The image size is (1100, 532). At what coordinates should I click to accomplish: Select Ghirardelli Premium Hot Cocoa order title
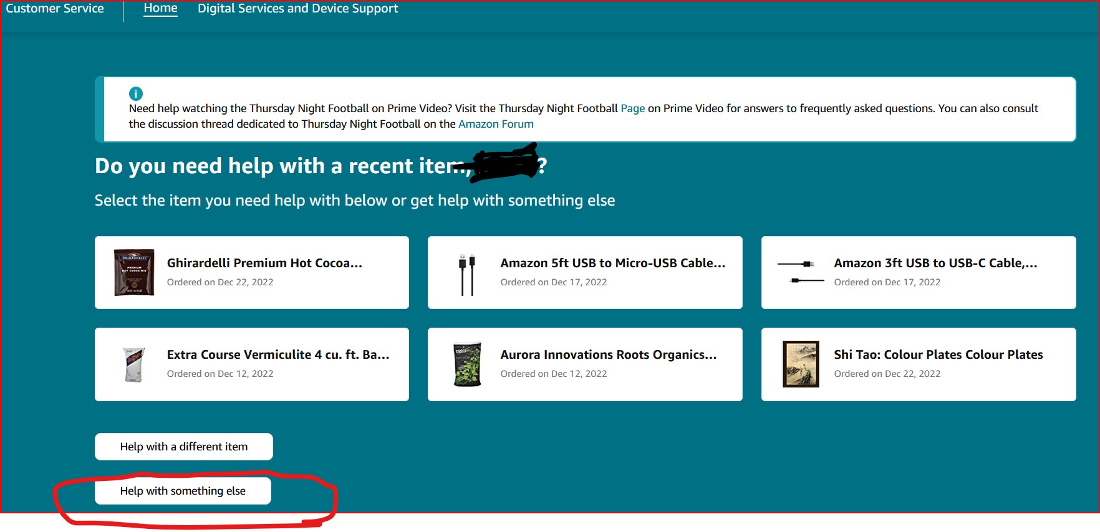pos(264,263)
